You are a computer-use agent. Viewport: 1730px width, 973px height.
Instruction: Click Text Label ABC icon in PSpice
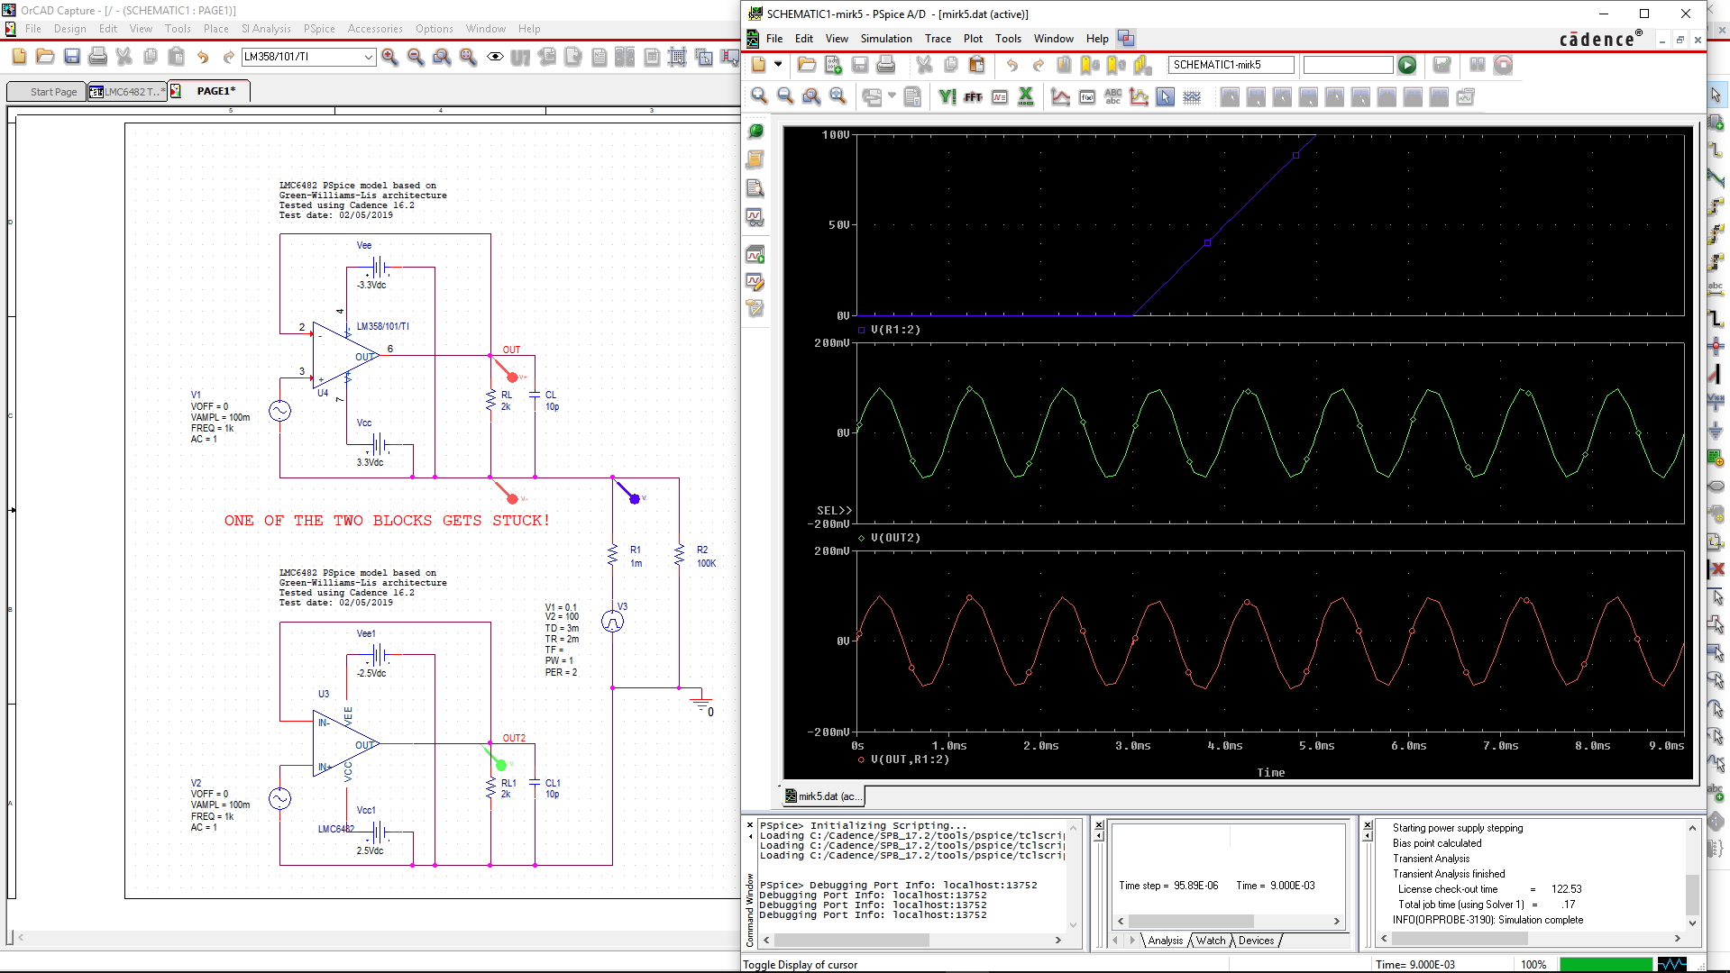click(x=1113, y=97)
